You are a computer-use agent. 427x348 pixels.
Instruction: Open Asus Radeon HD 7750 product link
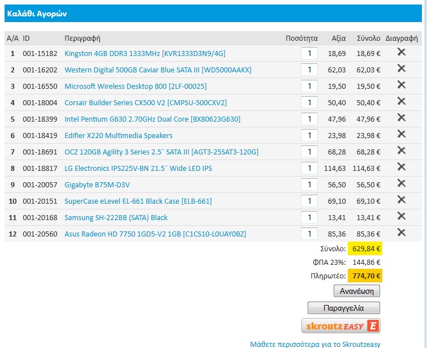[155, 234]
